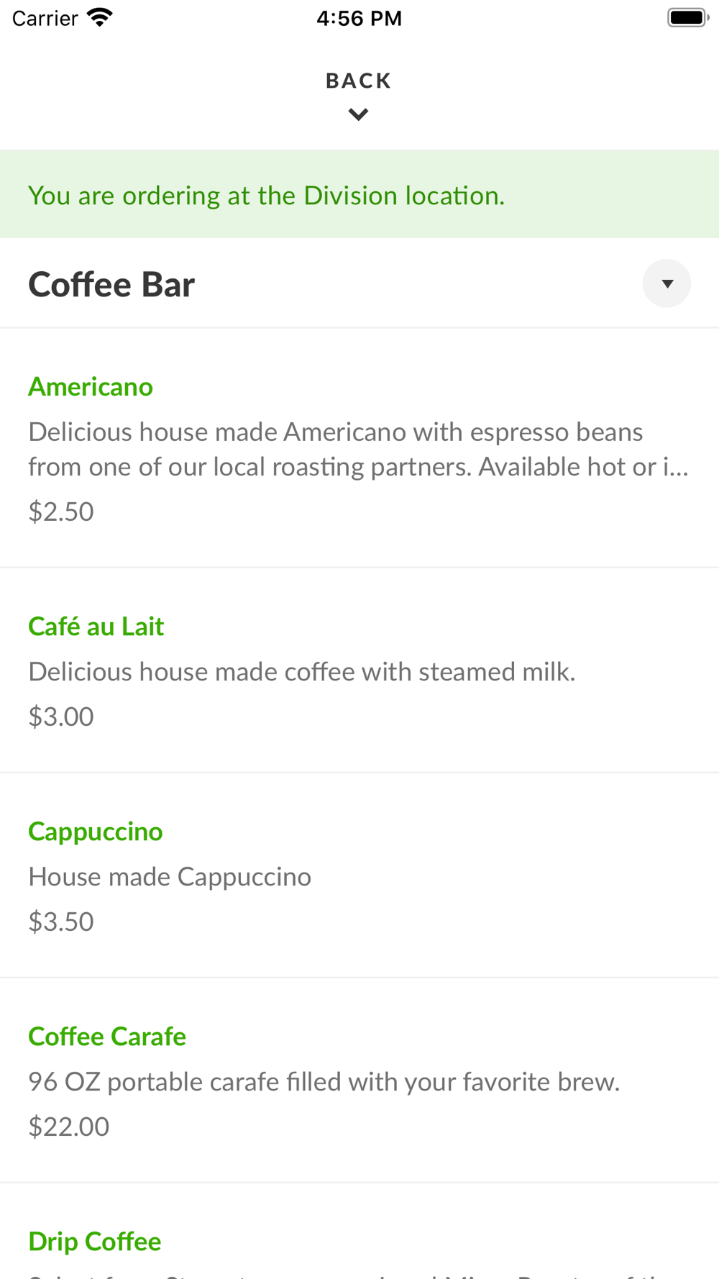This screenshot has width=719, height=1279.
Task: Choose the Cappuccino menu item
Action: click(x=96, y=832)
